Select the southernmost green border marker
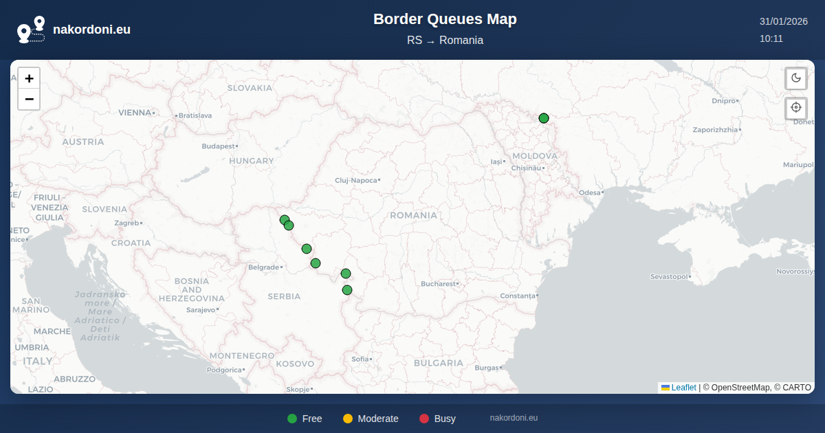 point(347,290)
